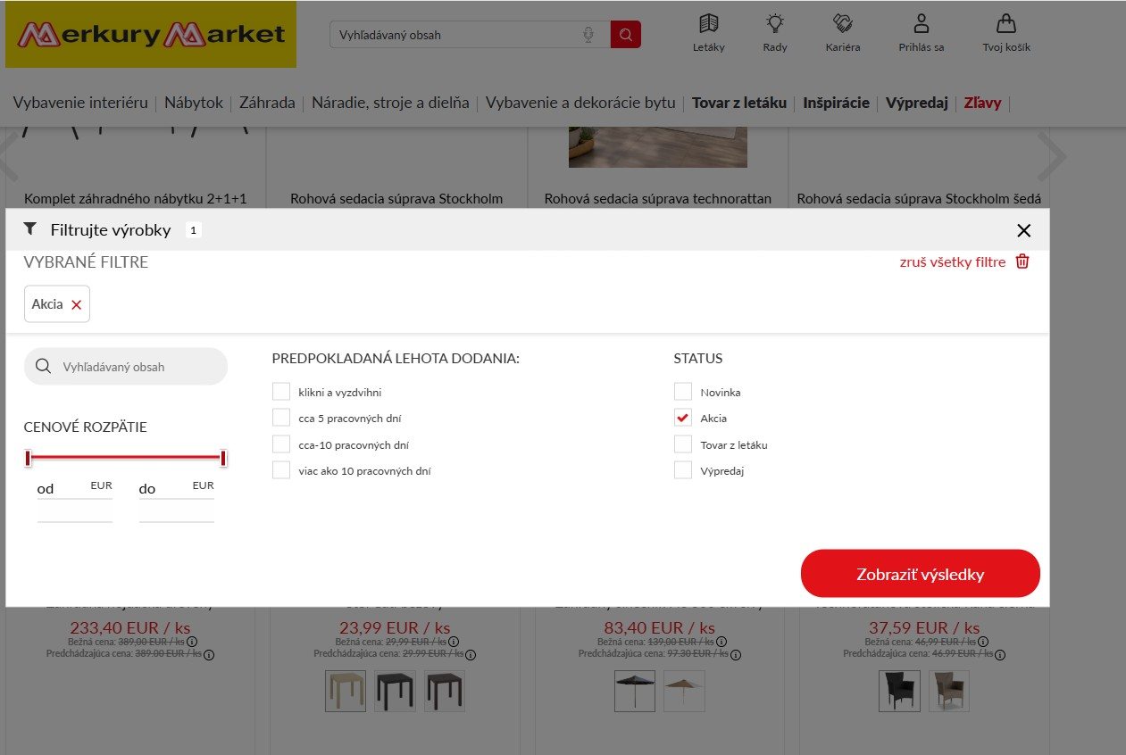Click the trash icon to clear filters
Screen dimensions: 1126x755
click(x=1023, y=261)
